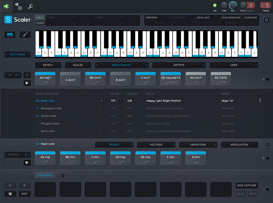Preview the Eb Mixolydian mode
The image size is (273, 203).
102,108
